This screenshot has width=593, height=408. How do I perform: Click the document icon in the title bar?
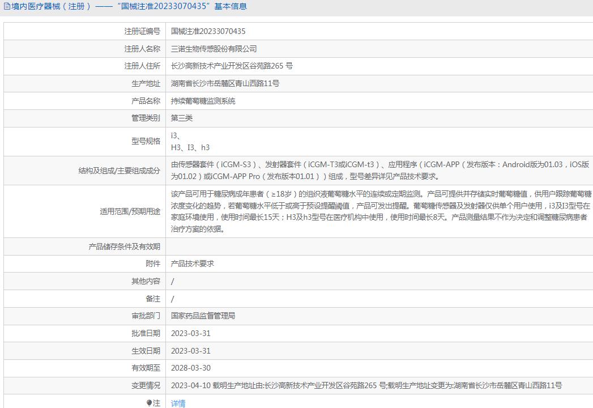coord(7,6)
